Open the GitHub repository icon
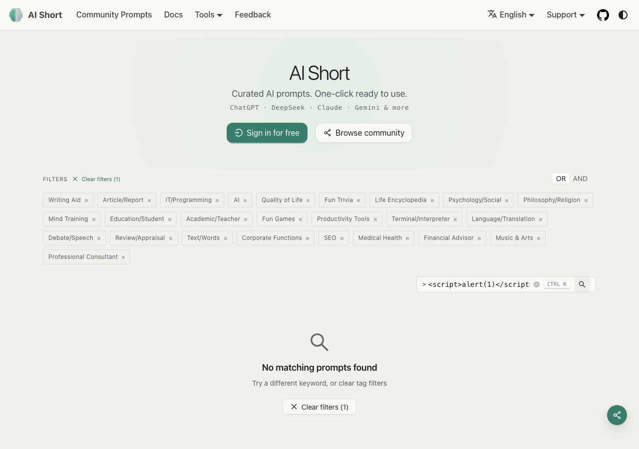Viewport: 639px width, 449px height. click(x=603, y=15)
